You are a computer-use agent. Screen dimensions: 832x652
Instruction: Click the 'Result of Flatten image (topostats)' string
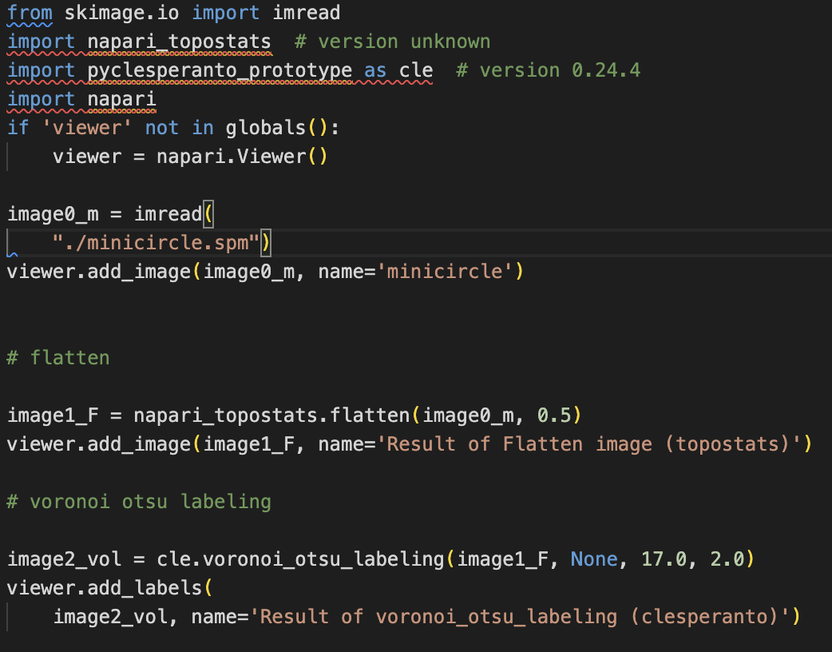pyautogui.click(x=595, y=444)
